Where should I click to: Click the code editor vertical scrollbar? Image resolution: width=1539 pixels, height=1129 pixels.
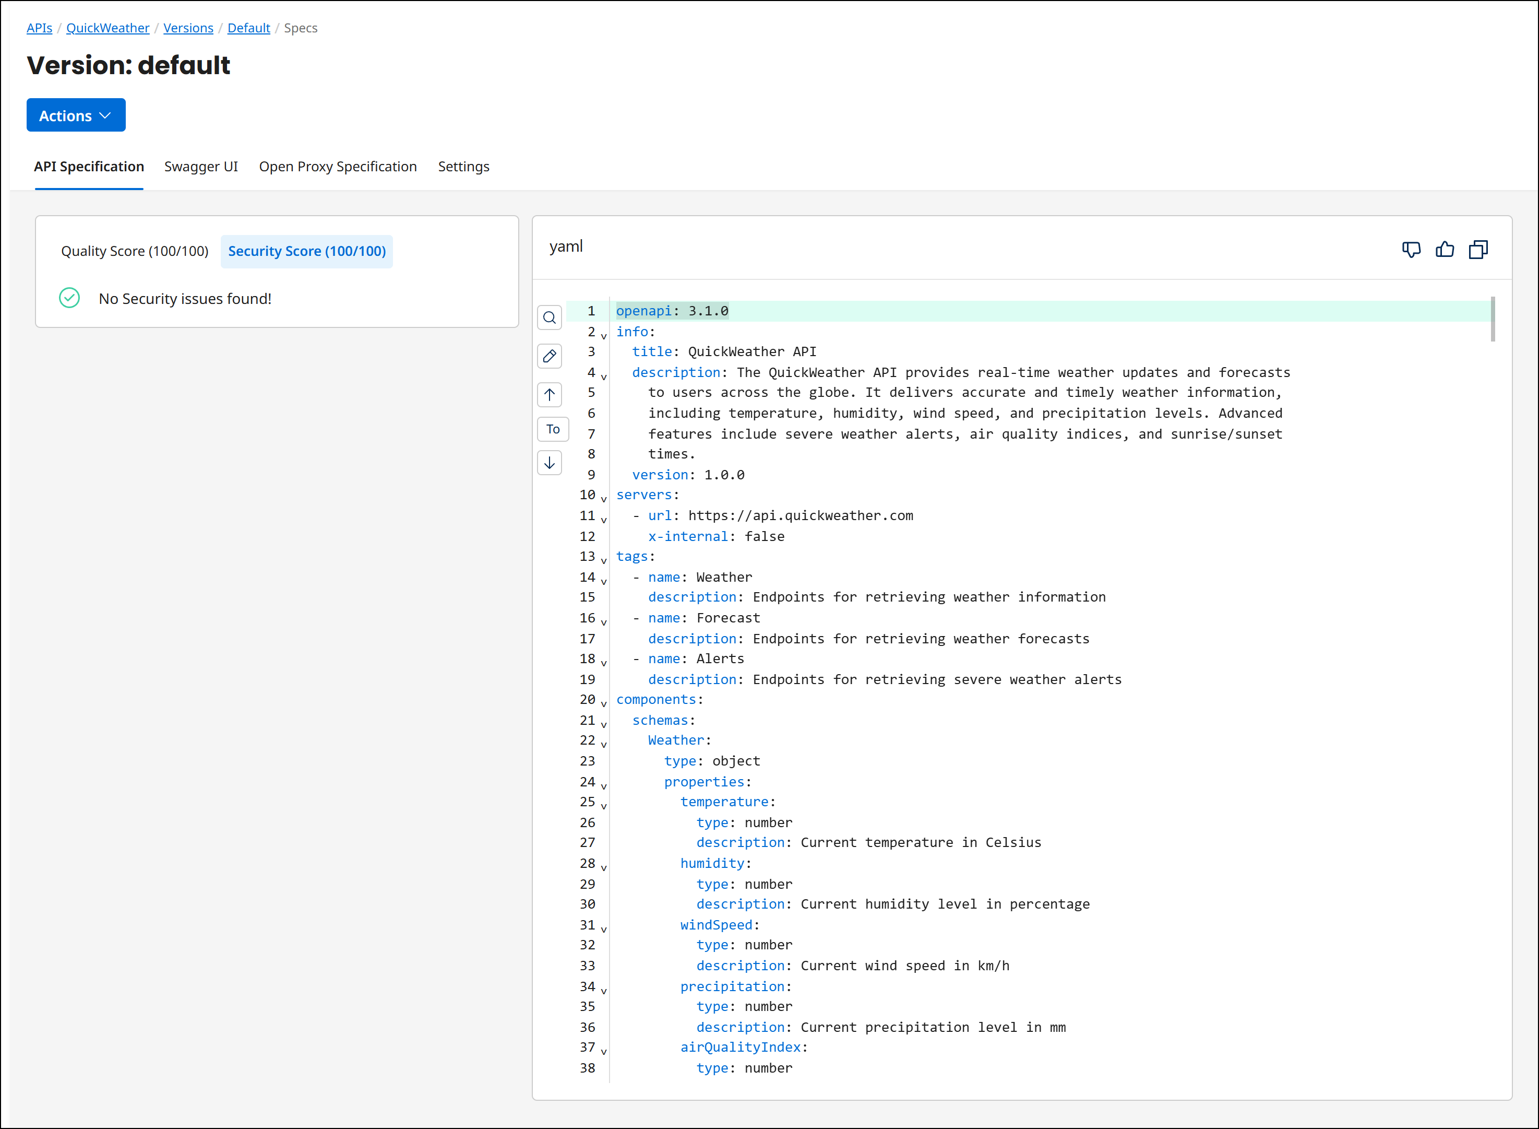(1493, 319)
